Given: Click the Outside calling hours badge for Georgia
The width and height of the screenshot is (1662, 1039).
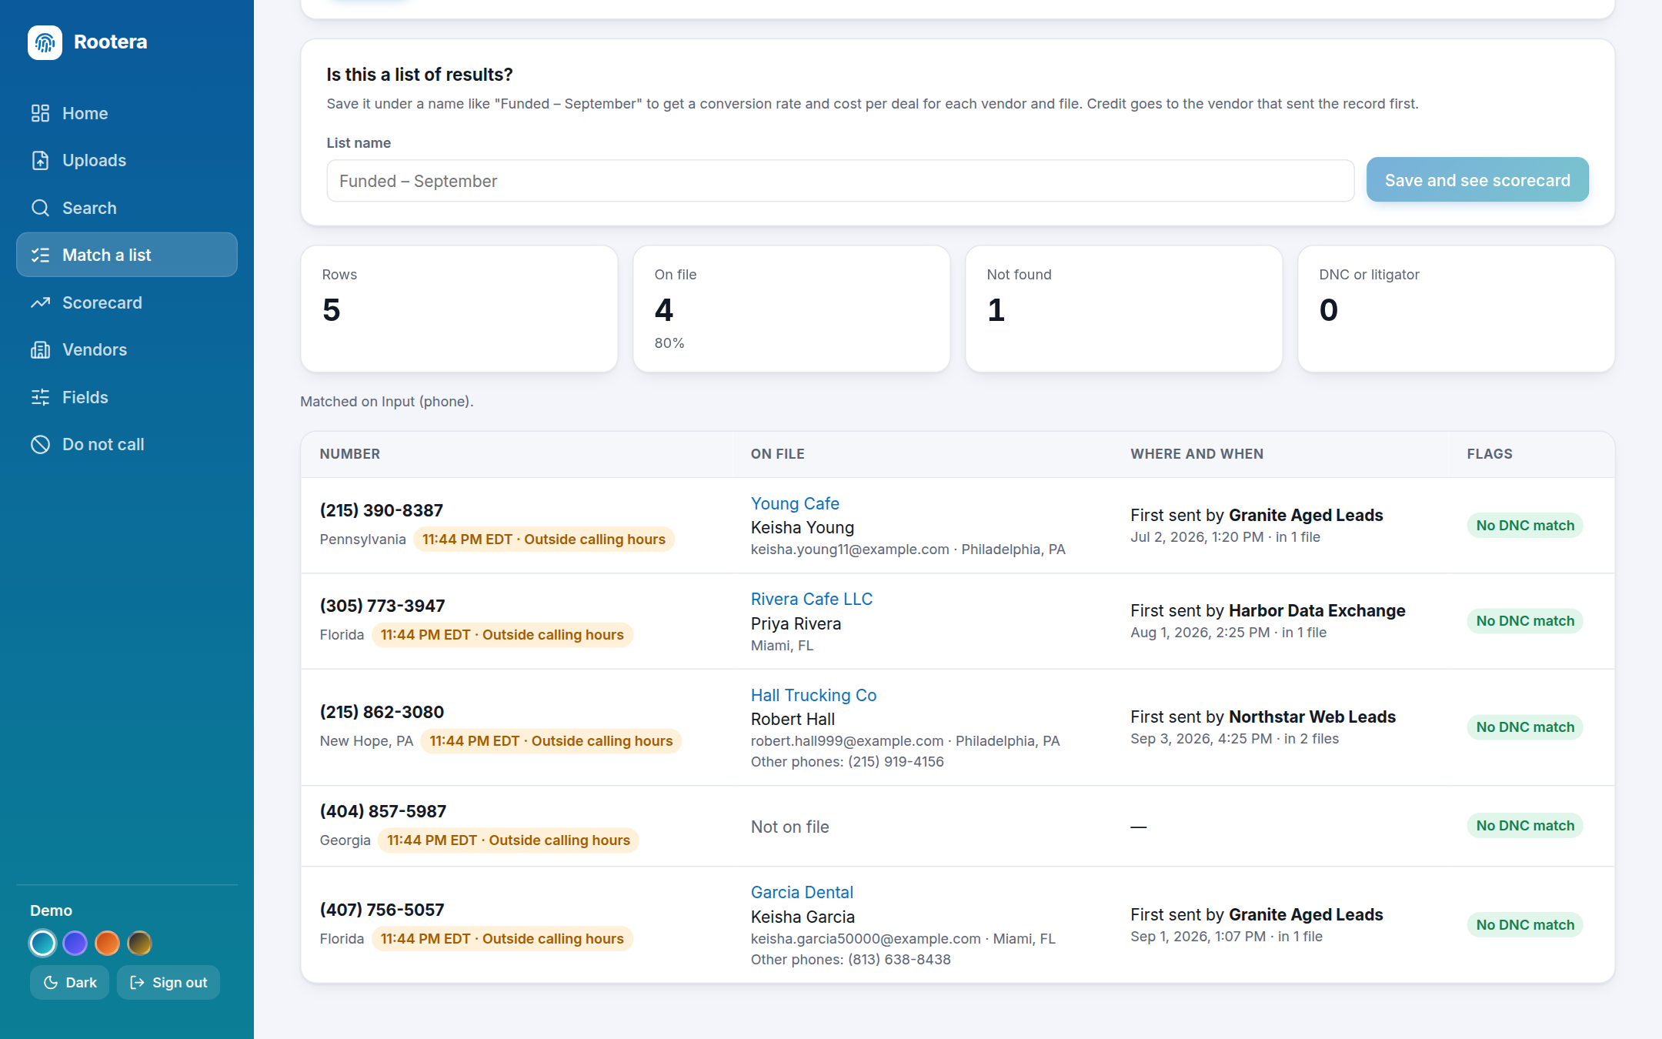Looking at the screenshot, I should 509,840.
